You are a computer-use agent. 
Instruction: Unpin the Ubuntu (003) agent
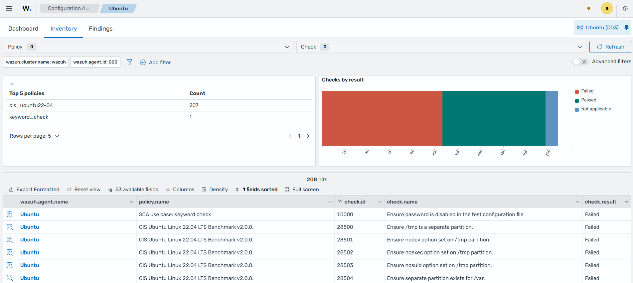click(x=626, y=27)
